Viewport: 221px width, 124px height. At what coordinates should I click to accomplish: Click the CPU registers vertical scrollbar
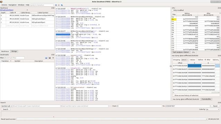coord(220,31)
